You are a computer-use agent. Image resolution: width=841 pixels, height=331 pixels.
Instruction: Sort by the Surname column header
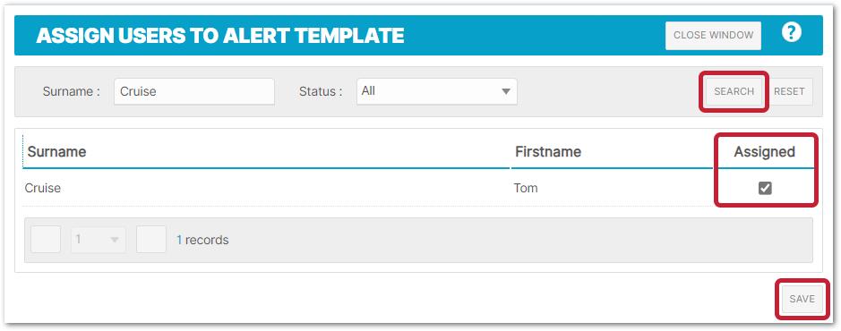coord(56,151)
